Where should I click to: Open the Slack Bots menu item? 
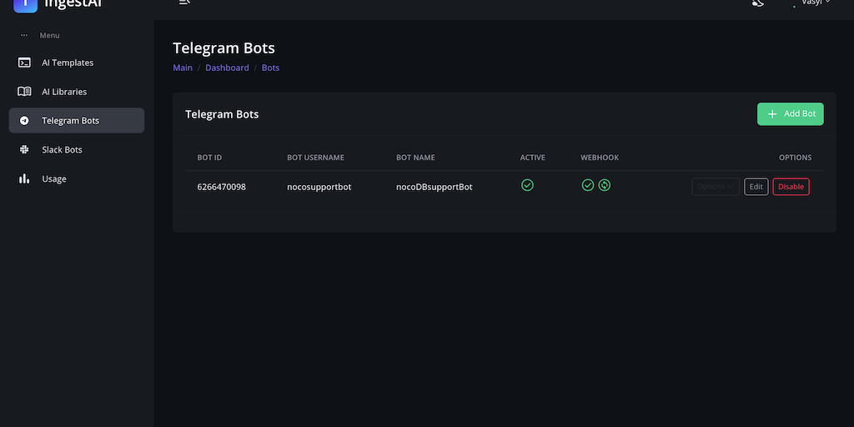click(62, 150)
